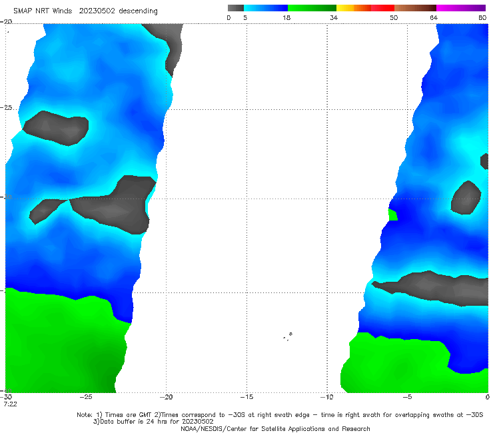Click the longitude label '-5'

(x=407, y=397)
